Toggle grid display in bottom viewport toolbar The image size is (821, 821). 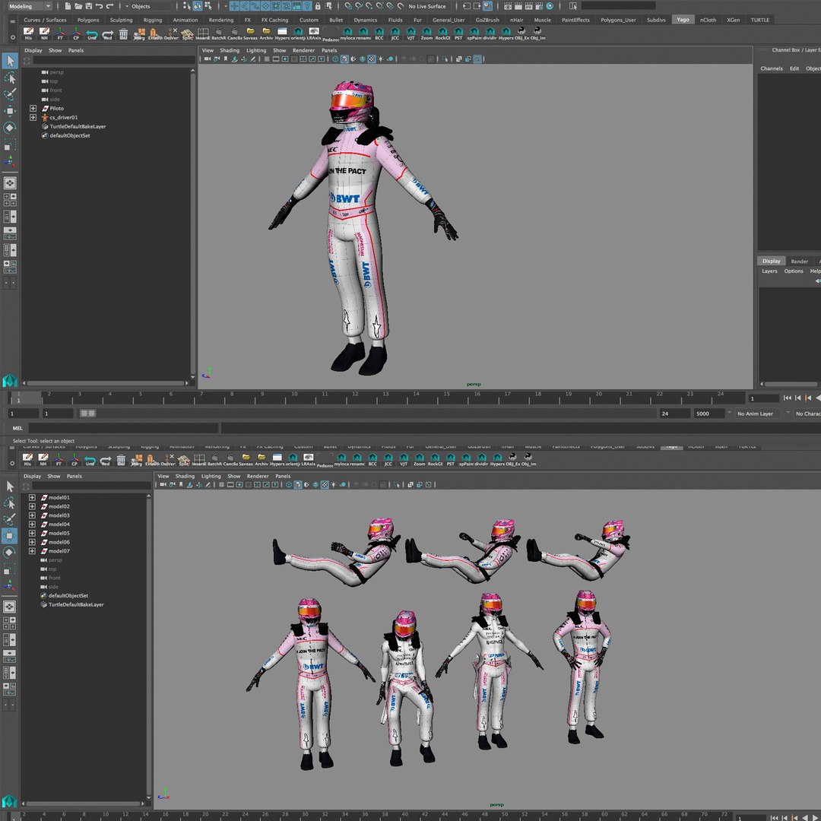(221, 485)
